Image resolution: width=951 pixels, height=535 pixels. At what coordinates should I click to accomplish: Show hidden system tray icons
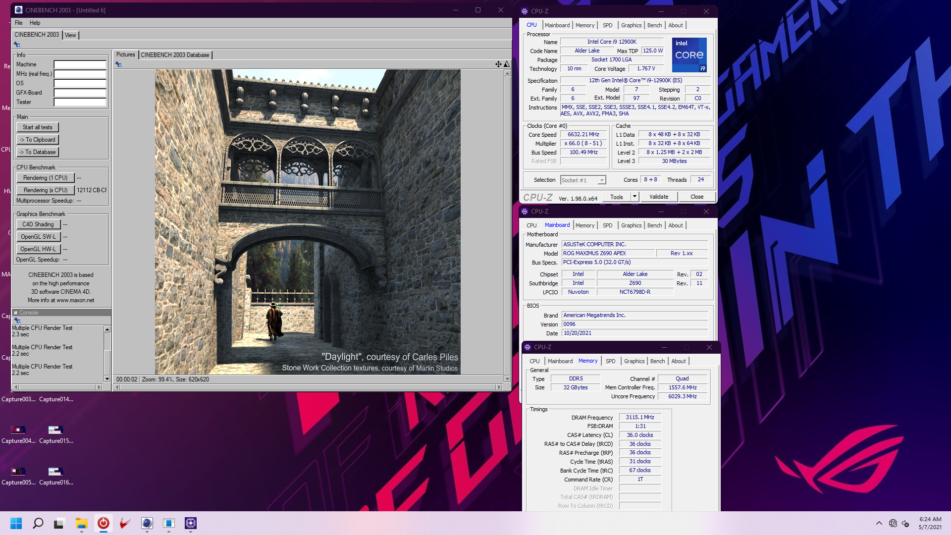[x=879, y=523]
